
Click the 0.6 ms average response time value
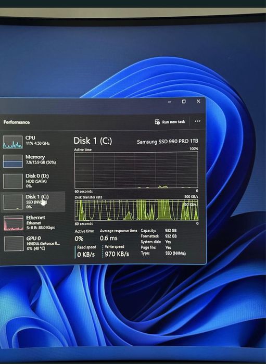click(x=109, y=238)
